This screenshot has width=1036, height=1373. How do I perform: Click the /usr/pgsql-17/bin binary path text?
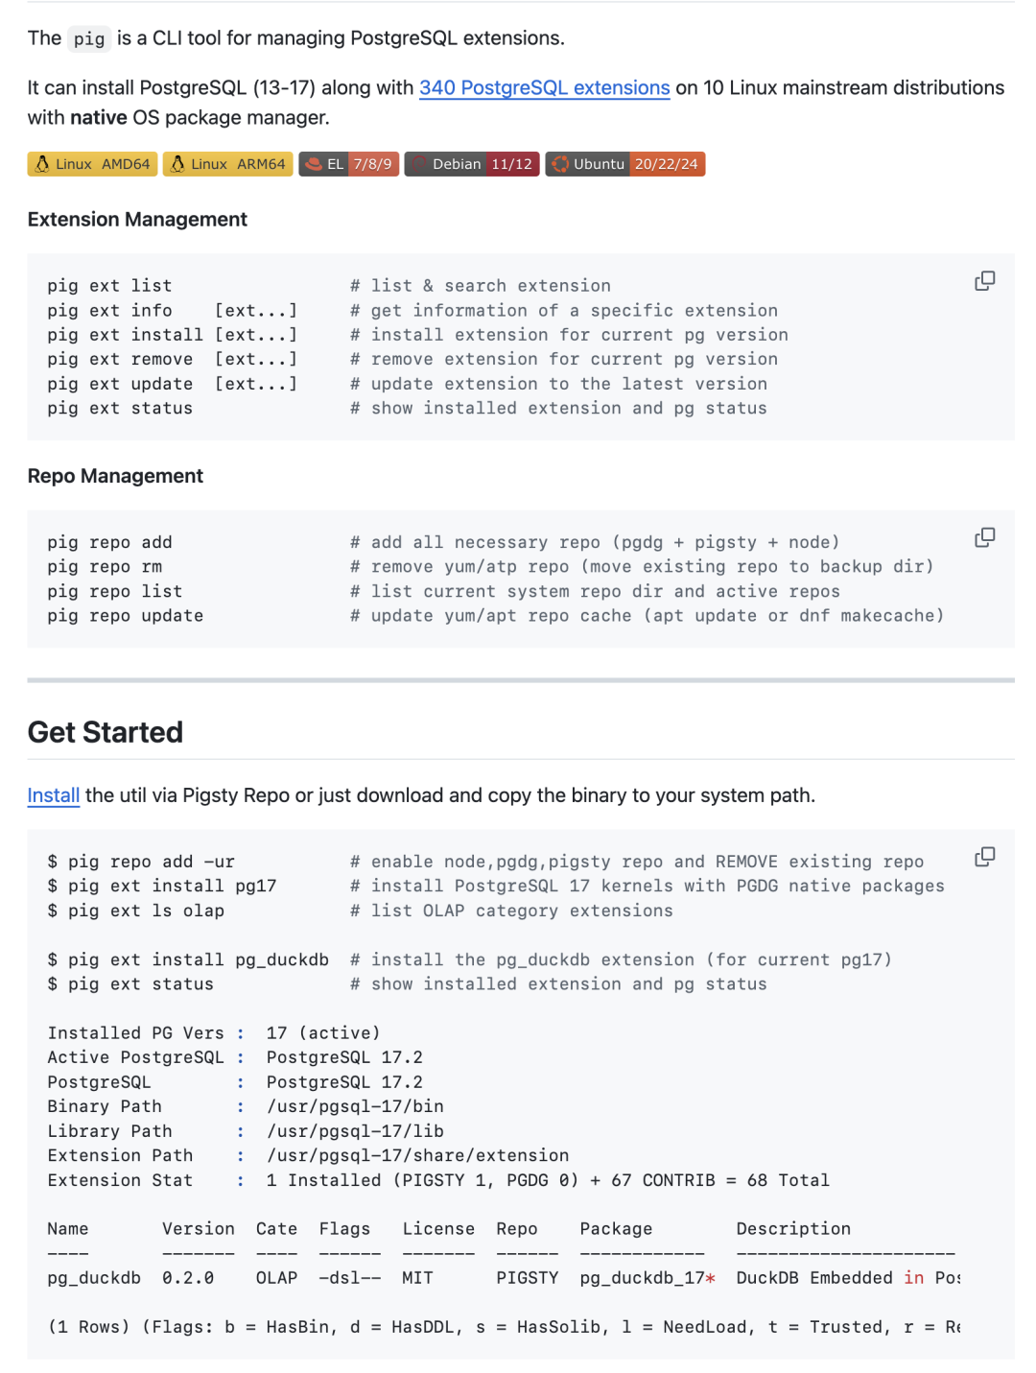pos(355,1106)
